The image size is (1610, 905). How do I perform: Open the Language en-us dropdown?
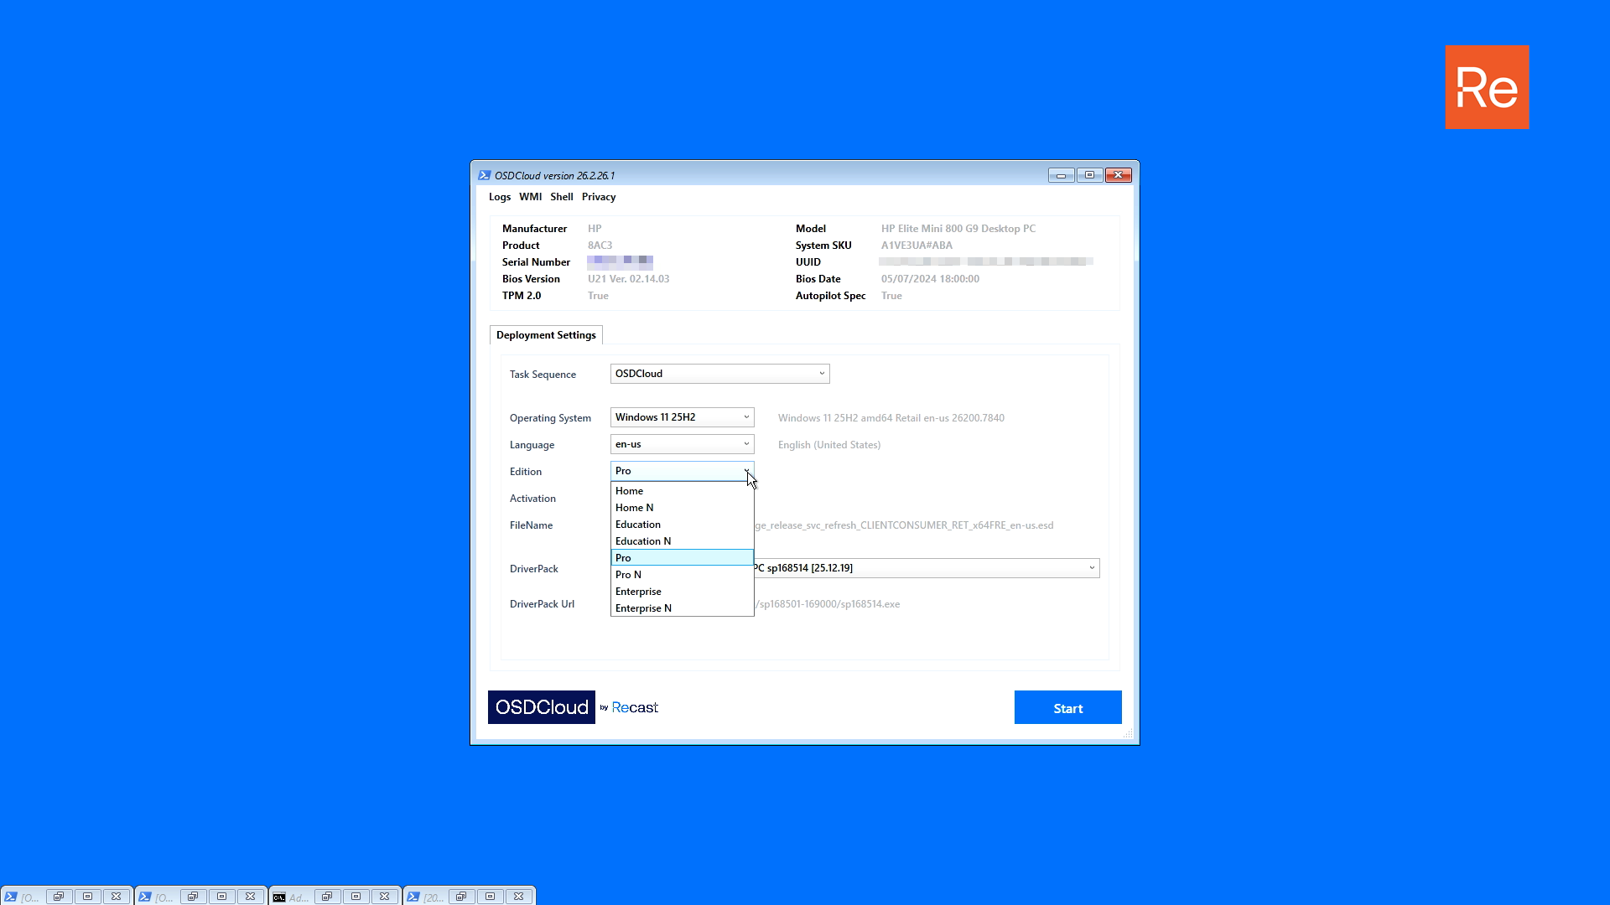point(745,444)
